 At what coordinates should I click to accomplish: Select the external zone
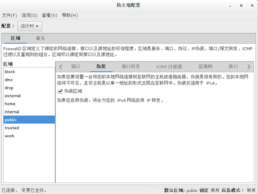coord(29,96)
